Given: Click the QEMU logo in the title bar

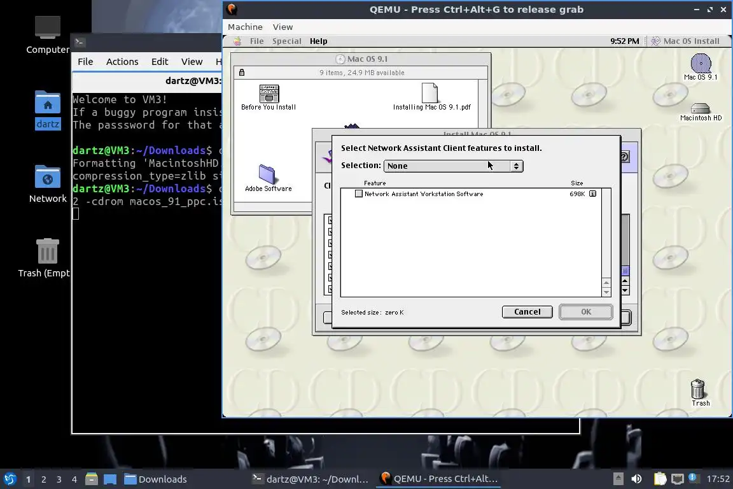Looking at the screenshot, I should pyautogui.click(x=232, y=10).
